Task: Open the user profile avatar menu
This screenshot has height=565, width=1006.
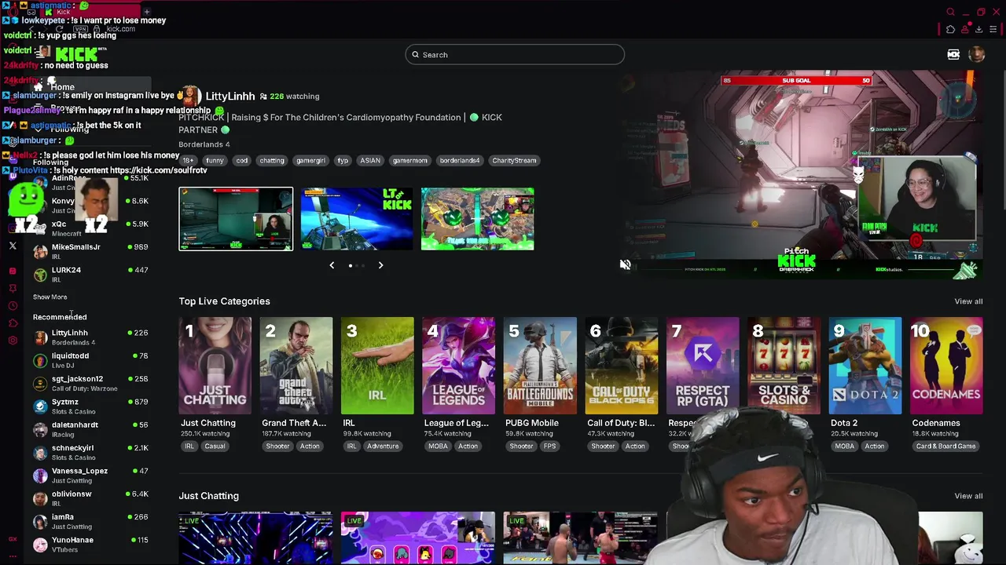Action: (977, 54)
